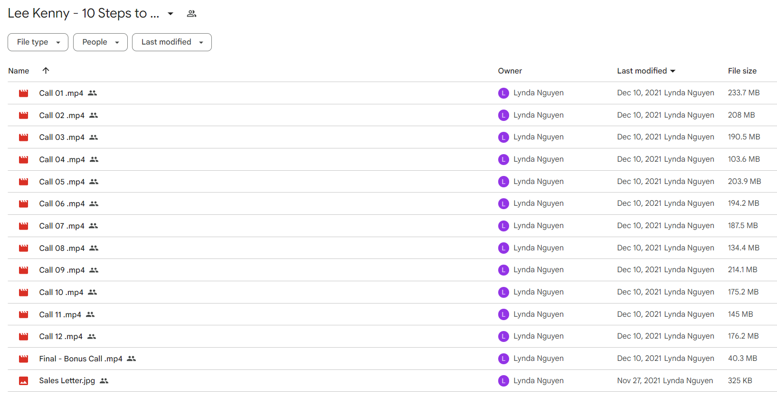Click the 190.5 MB file size
Viewport: 777px width, 396px height.
[x=744, y=137]
